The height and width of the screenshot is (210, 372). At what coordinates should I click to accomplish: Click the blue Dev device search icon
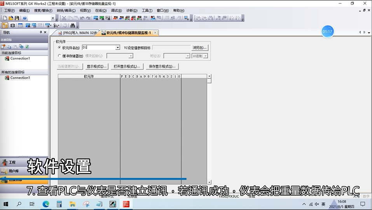[x=96, y=18]
